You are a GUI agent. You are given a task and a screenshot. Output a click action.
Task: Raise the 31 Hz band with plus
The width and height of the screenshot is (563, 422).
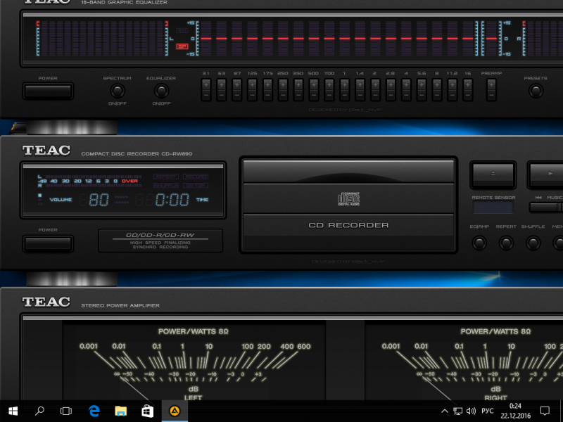click(x=206, y=85)
